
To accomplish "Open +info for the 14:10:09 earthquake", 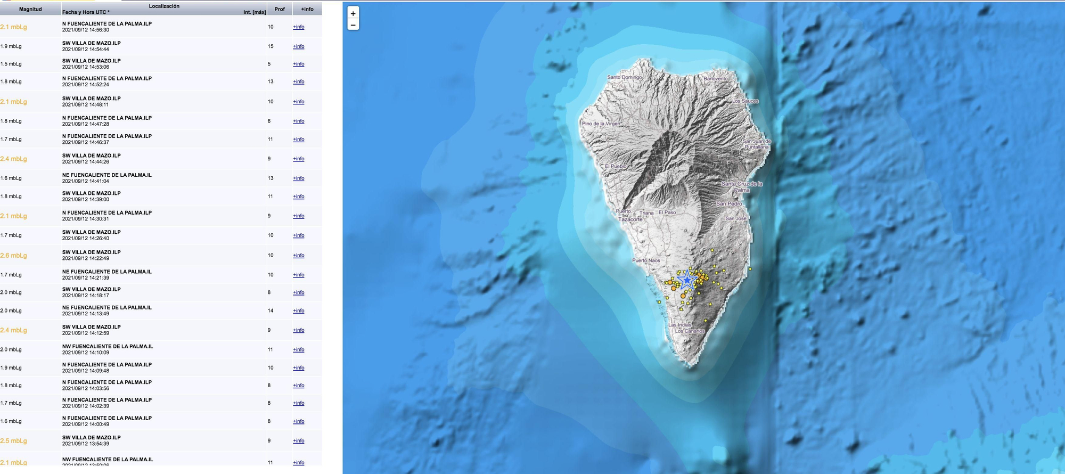I will pos(299,349).
